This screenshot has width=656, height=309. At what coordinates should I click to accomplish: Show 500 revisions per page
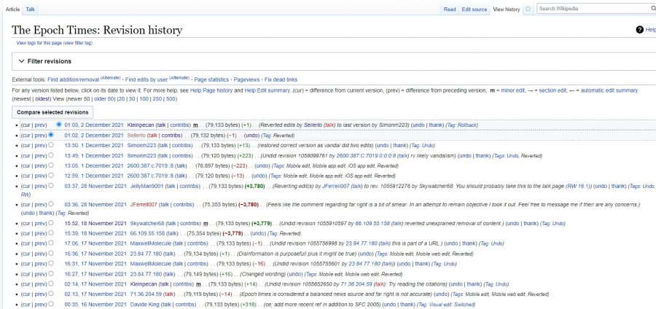(x=171, y=99)
